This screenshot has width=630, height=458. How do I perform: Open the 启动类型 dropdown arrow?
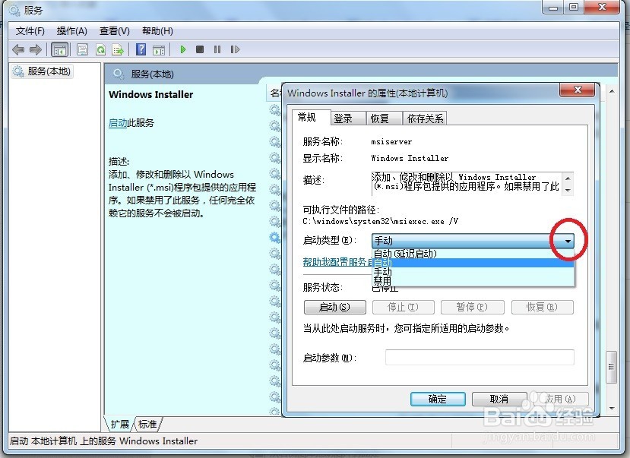(568, 241)
